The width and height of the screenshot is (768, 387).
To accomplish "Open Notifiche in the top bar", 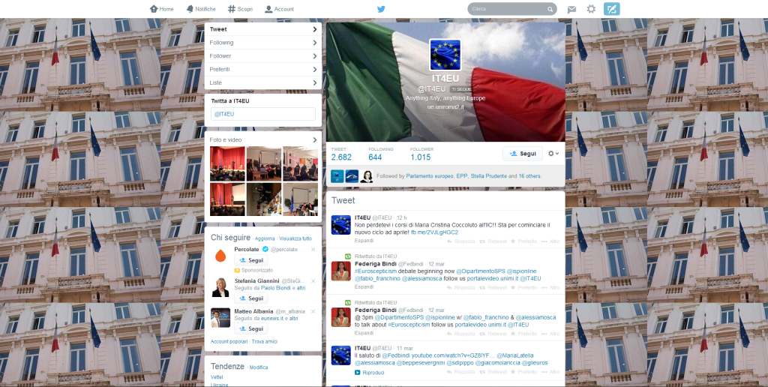I will pos(201,9).
